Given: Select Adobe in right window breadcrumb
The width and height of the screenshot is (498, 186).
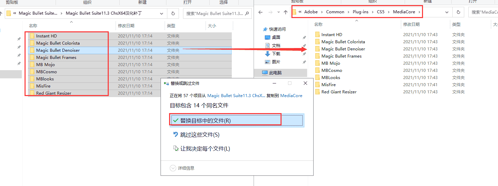Looking at the screenshot, I should tap(311, 12).
